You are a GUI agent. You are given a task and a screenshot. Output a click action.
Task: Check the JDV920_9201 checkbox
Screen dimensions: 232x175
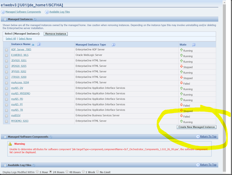click(6, 61)
